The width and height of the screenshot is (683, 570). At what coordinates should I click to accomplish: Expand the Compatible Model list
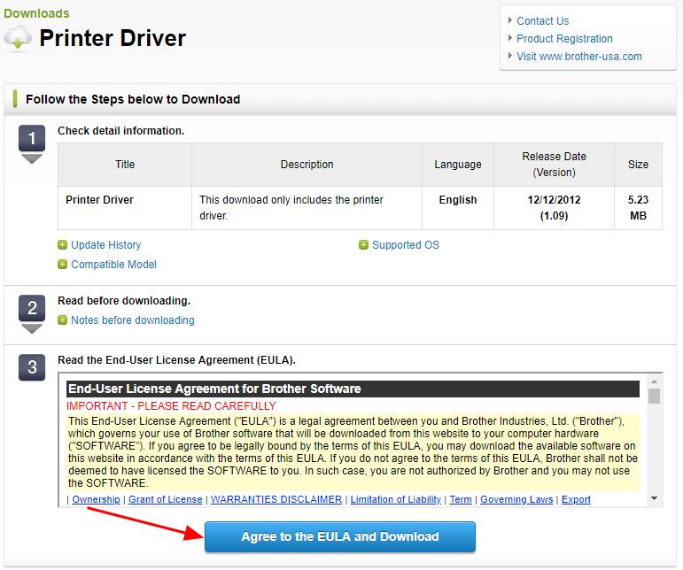pyautogui.click(x=113, y=265)
